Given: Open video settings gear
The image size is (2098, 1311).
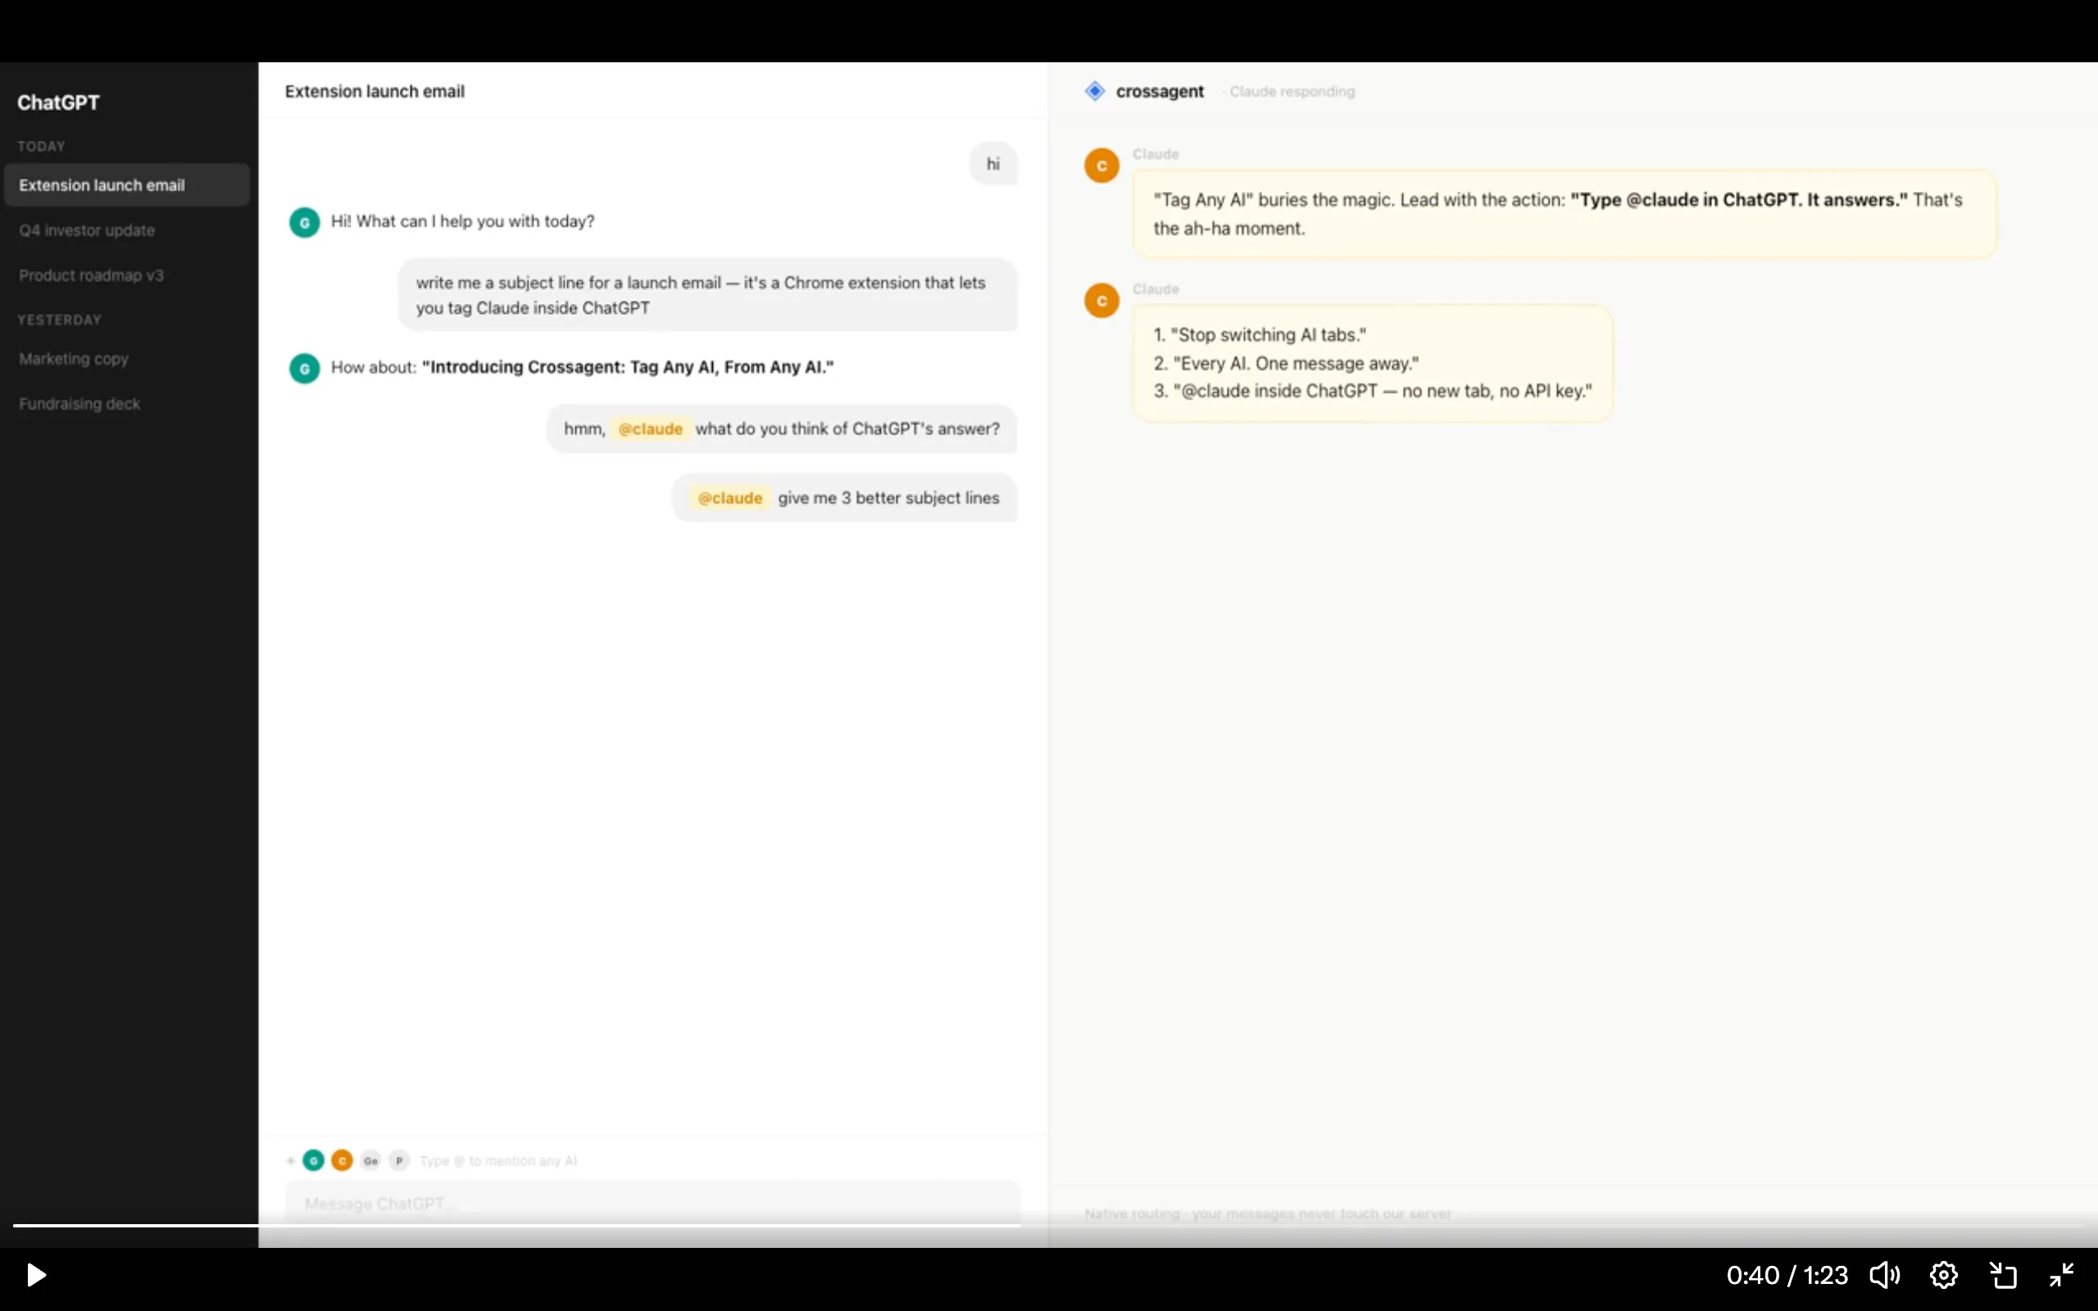Looking at the screenshot, I should tap(1944, 1275).
